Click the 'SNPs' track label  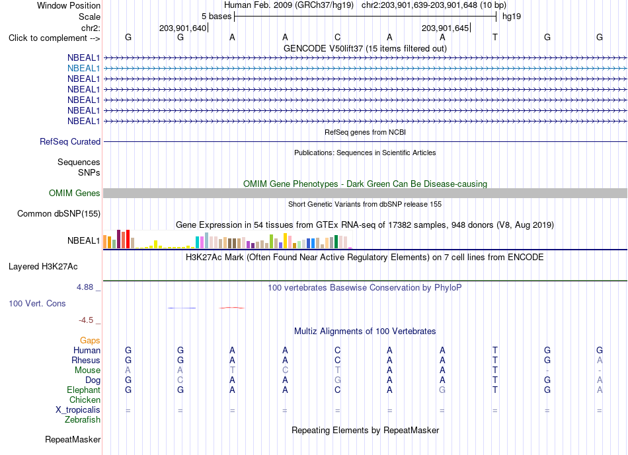[89, 173]
